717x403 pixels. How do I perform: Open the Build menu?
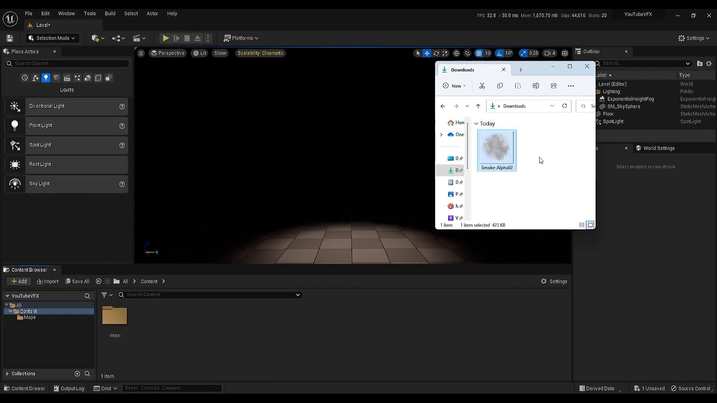point(110,13)
